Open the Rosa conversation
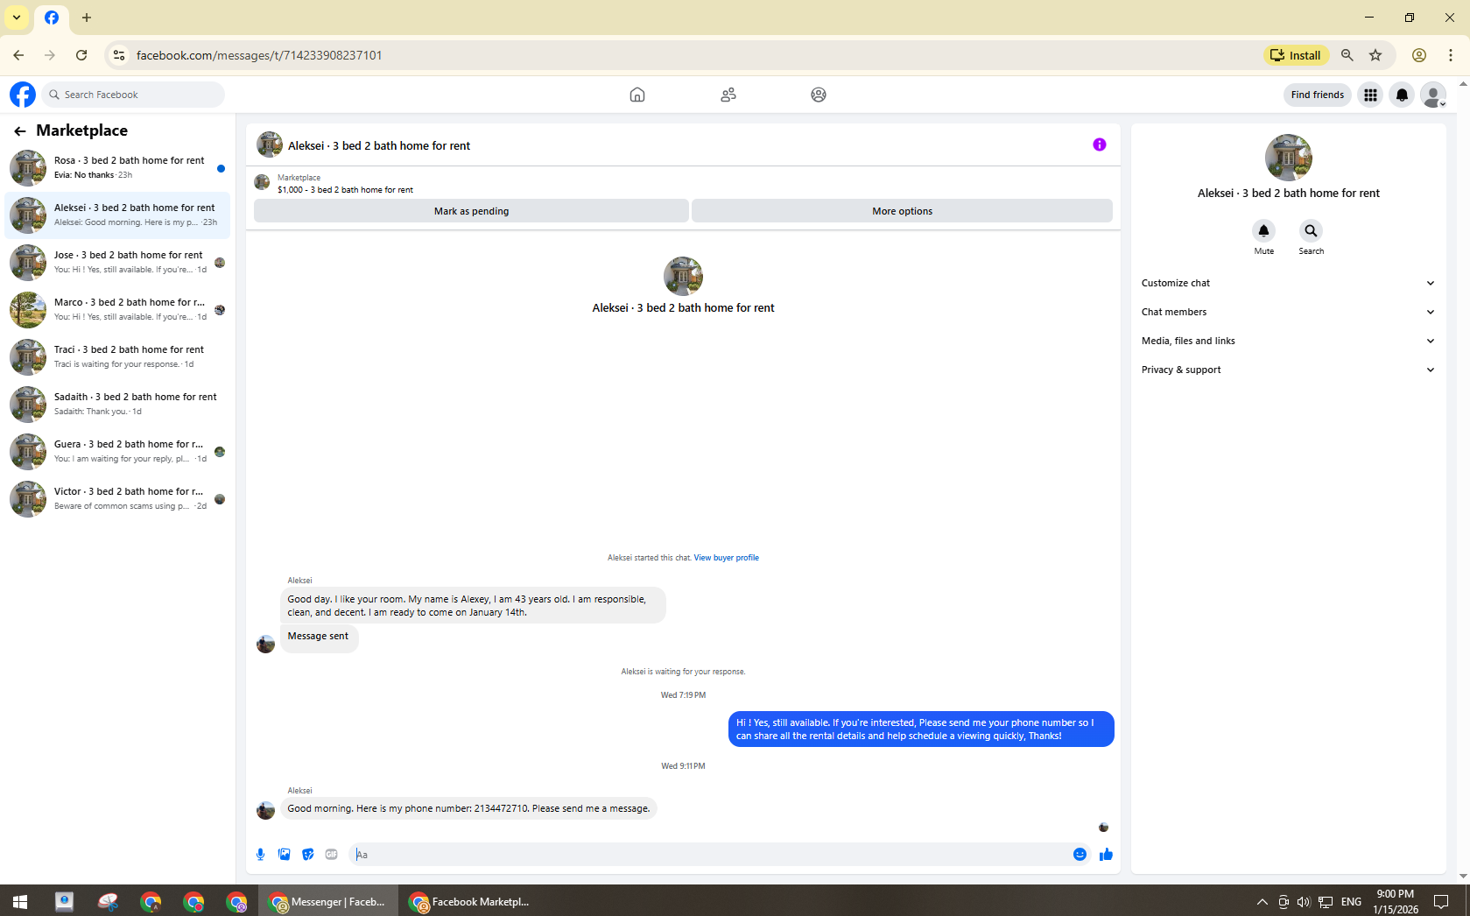Image resolution: width=1470 pixels, height=916 pixels. point(117,168)
